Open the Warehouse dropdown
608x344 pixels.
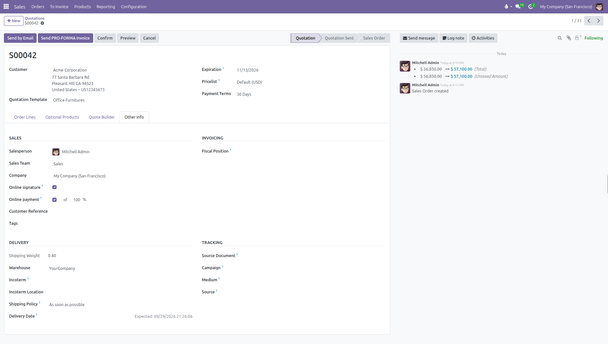pos(120,269)
